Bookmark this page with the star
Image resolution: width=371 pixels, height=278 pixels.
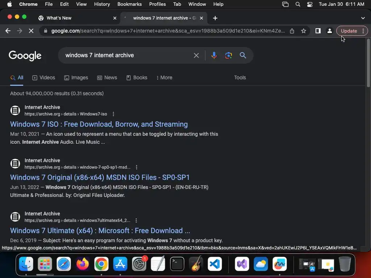[x=304, y=31]
